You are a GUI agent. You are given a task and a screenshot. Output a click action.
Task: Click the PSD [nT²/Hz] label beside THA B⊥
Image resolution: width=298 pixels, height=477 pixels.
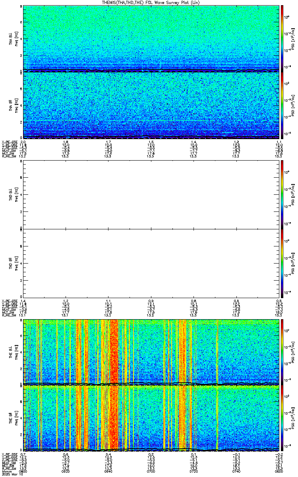coord(292,39)
